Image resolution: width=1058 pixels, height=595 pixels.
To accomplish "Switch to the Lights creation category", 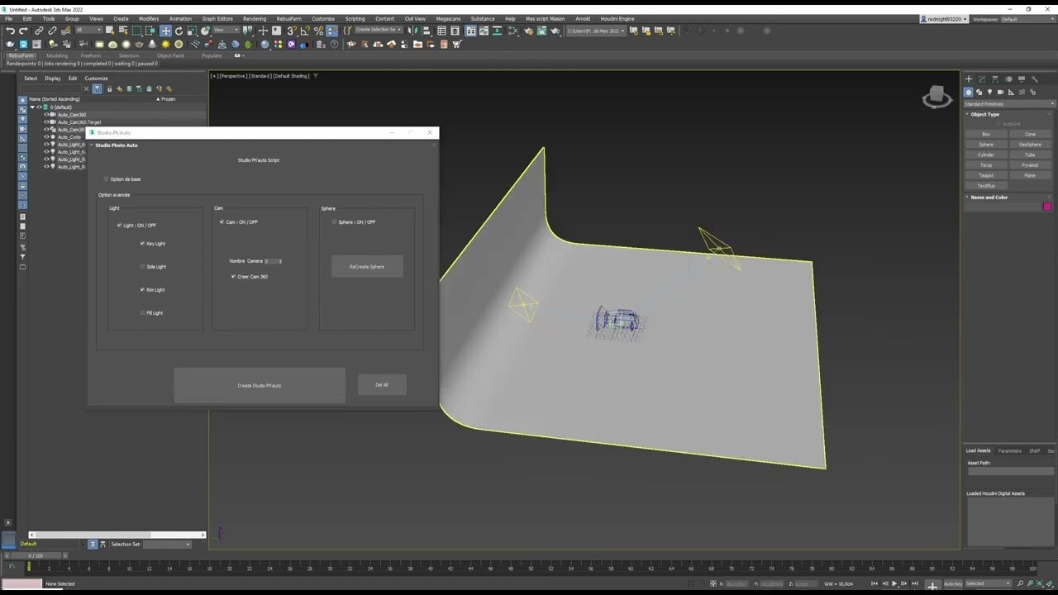I will point(990,92).
